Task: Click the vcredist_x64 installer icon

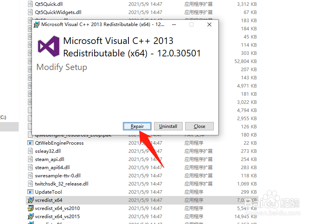Action: pyautogui.click(x=30, y=200)
